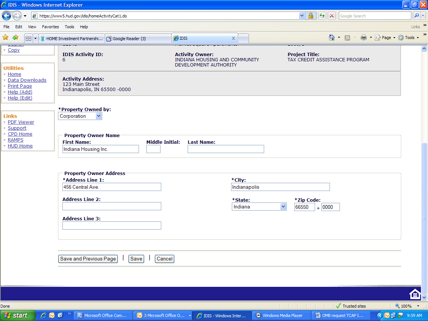The height and width of the screenshot is (321, 428).
Task: Click the Save button
Action: [136, 259]
